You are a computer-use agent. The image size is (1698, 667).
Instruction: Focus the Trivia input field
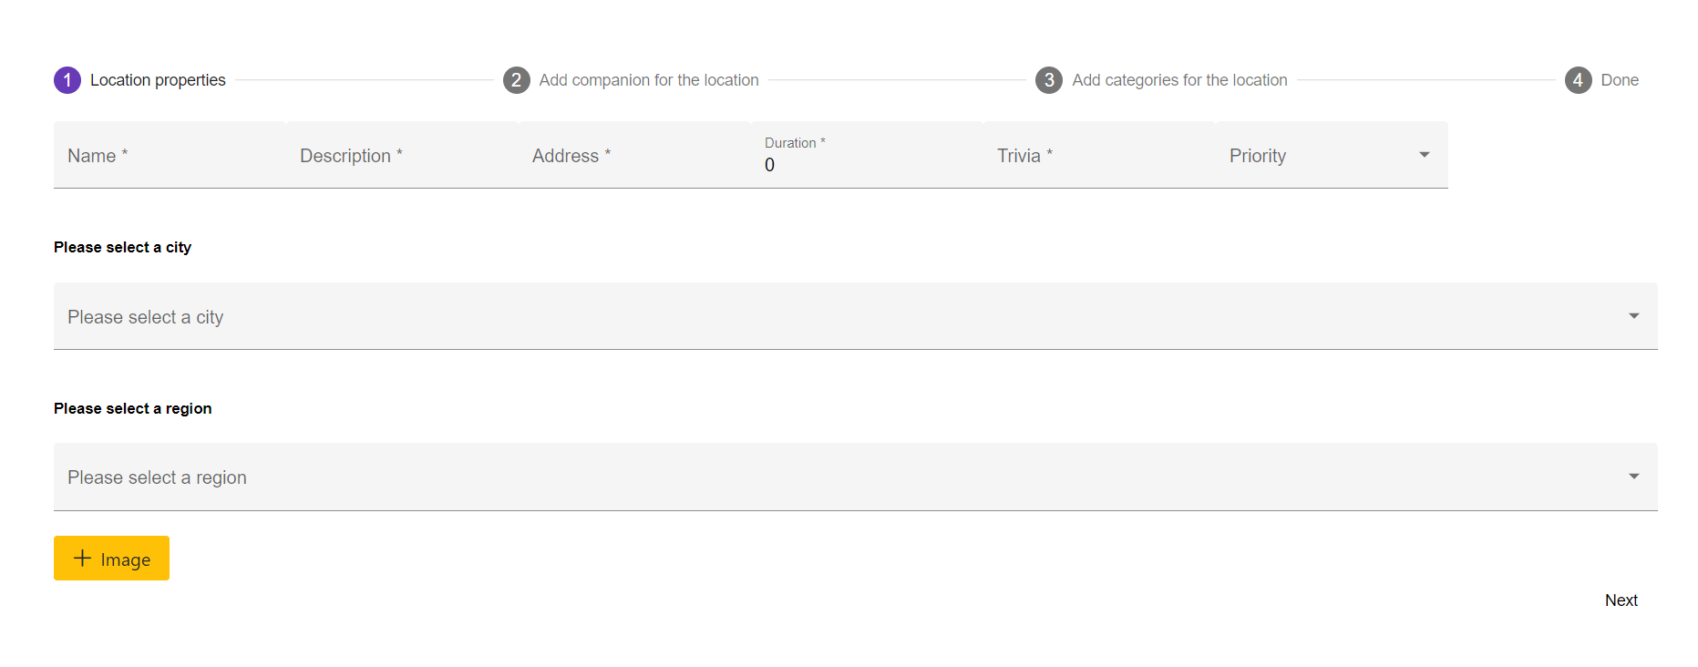tap(1098, 156)
